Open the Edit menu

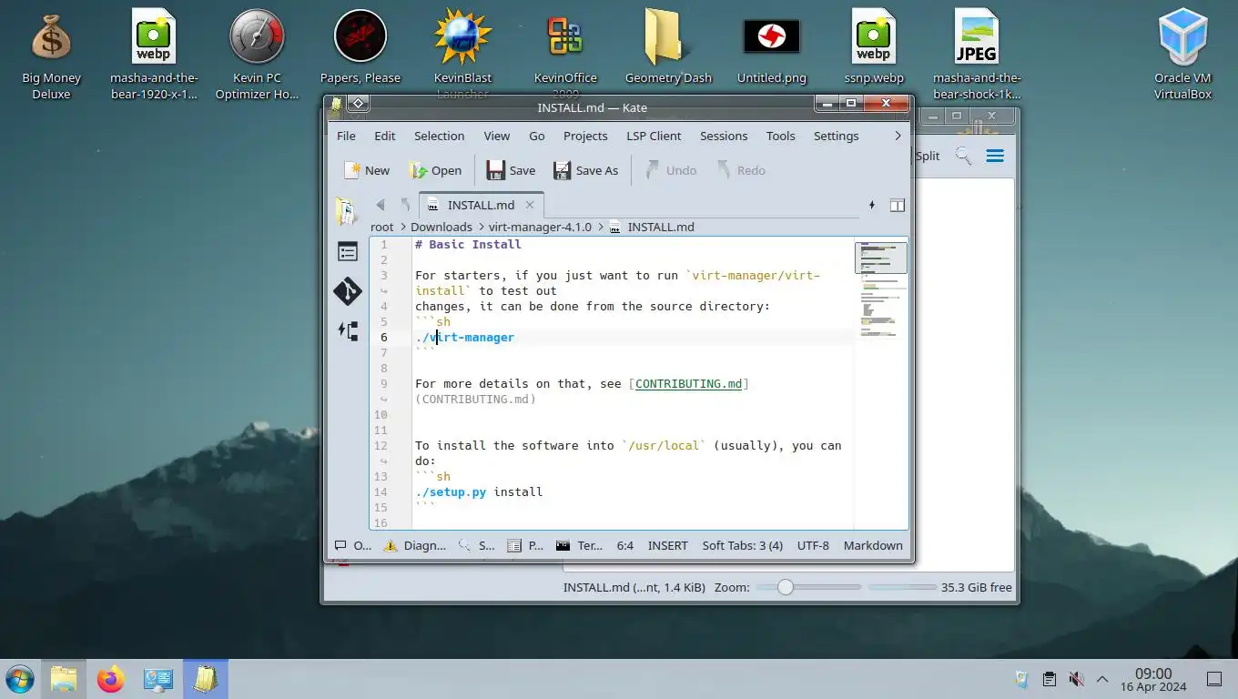(385, 136)
